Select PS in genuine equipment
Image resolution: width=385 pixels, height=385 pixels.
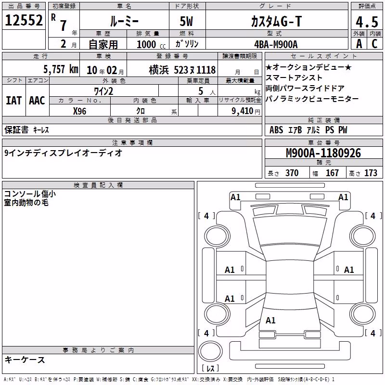tap(330, 130)
